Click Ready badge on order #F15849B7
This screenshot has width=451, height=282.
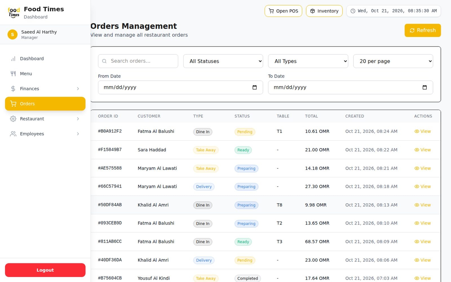tap(243, 150)
